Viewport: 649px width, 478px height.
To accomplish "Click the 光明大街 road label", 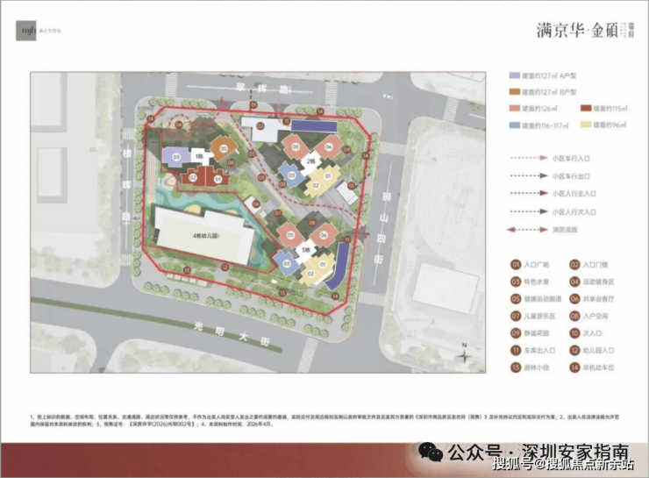I will pyautogui.click(x=232, y=333).
